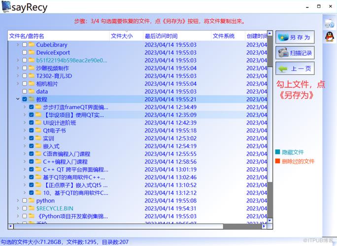Viewport: 337px width, 246px height.
Task: Expand the 沙雕视频制作 folder
Action: click(18, 68)
